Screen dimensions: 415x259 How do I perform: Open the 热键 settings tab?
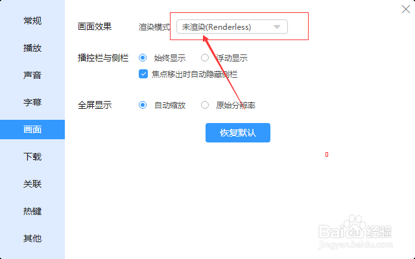coord(32,211)
